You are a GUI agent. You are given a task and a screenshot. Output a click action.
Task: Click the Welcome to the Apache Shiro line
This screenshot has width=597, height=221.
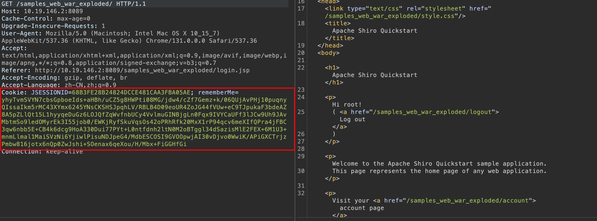440,164
